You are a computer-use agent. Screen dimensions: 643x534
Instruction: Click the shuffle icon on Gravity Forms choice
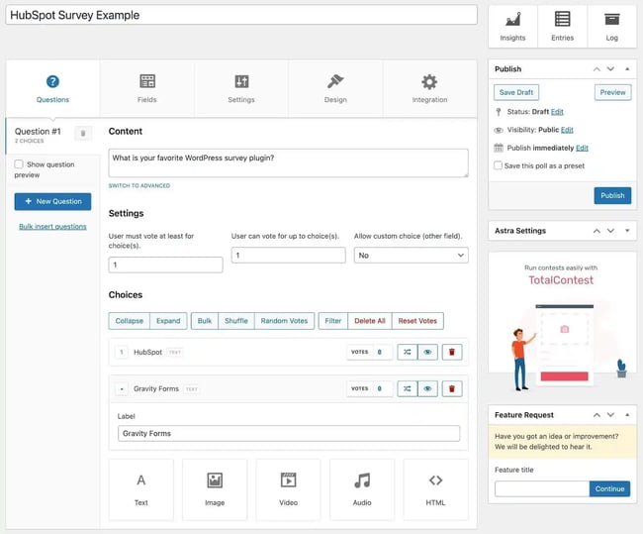408,388
